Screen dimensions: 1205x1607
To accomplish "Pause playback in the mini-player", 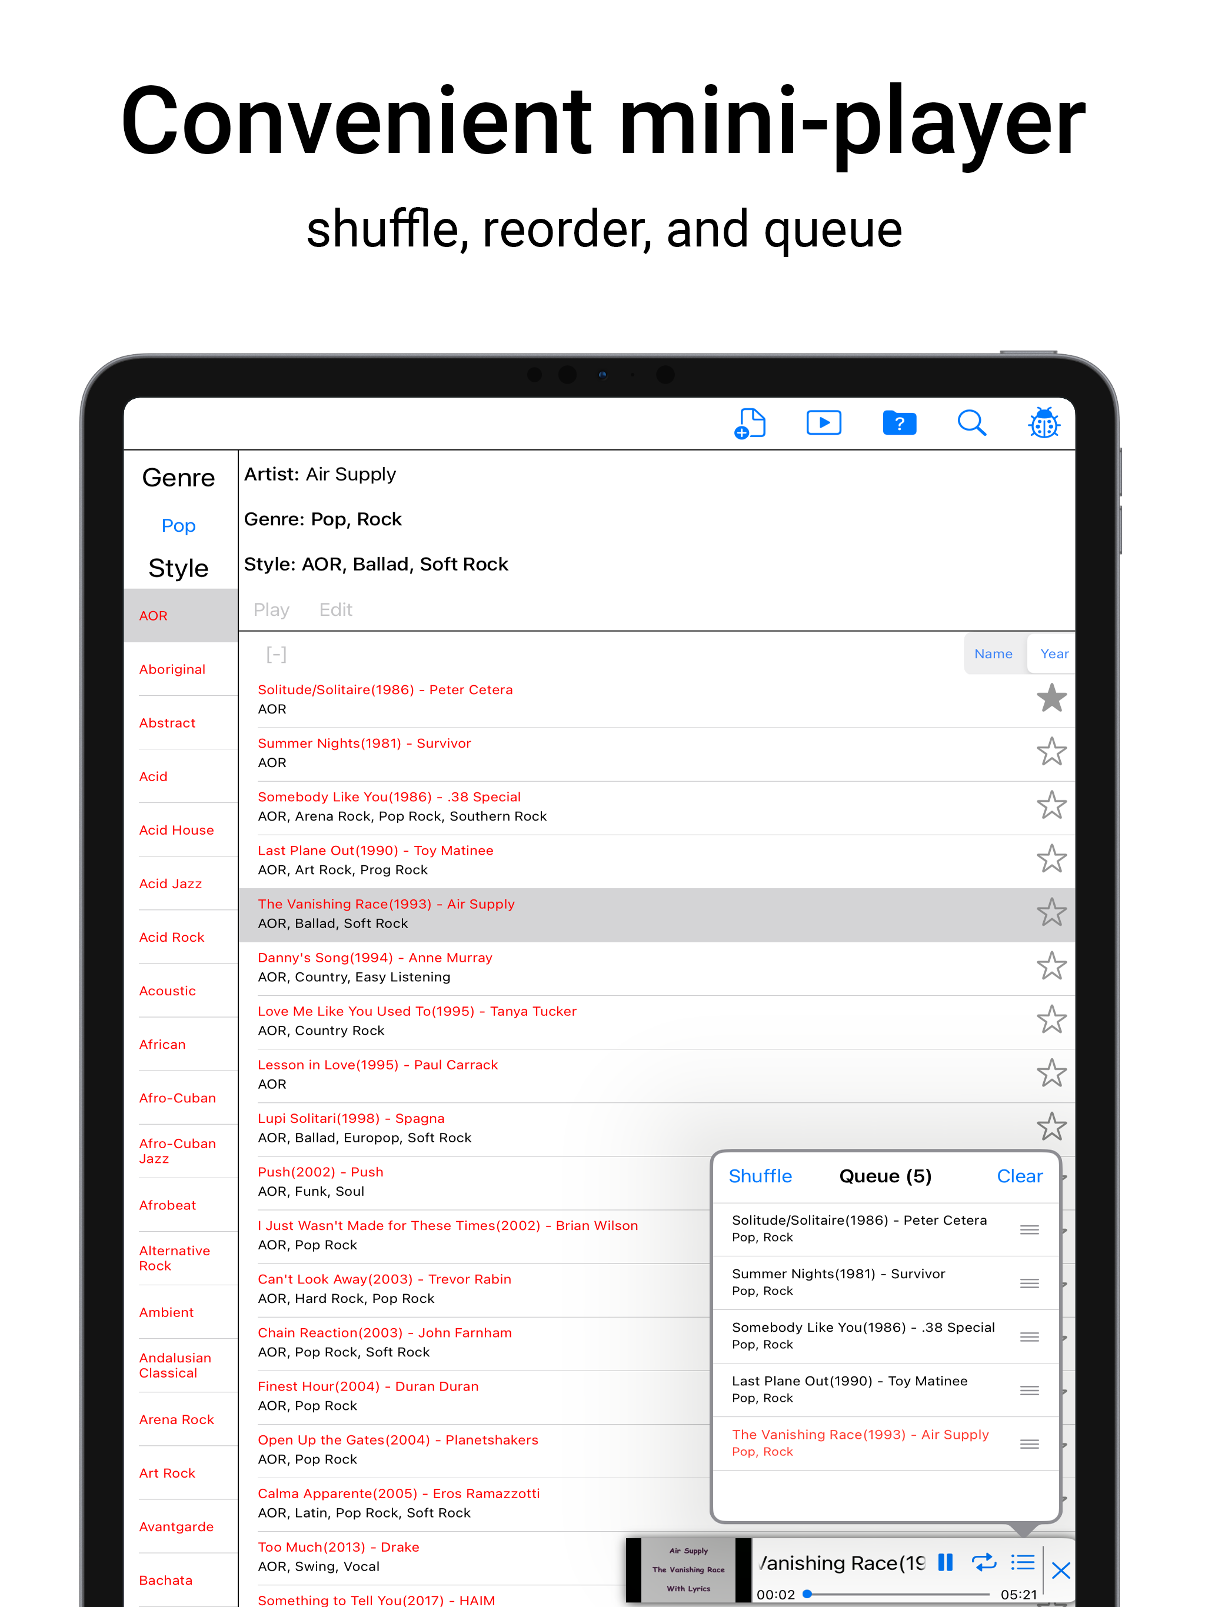I will [x=945, y=1563].
